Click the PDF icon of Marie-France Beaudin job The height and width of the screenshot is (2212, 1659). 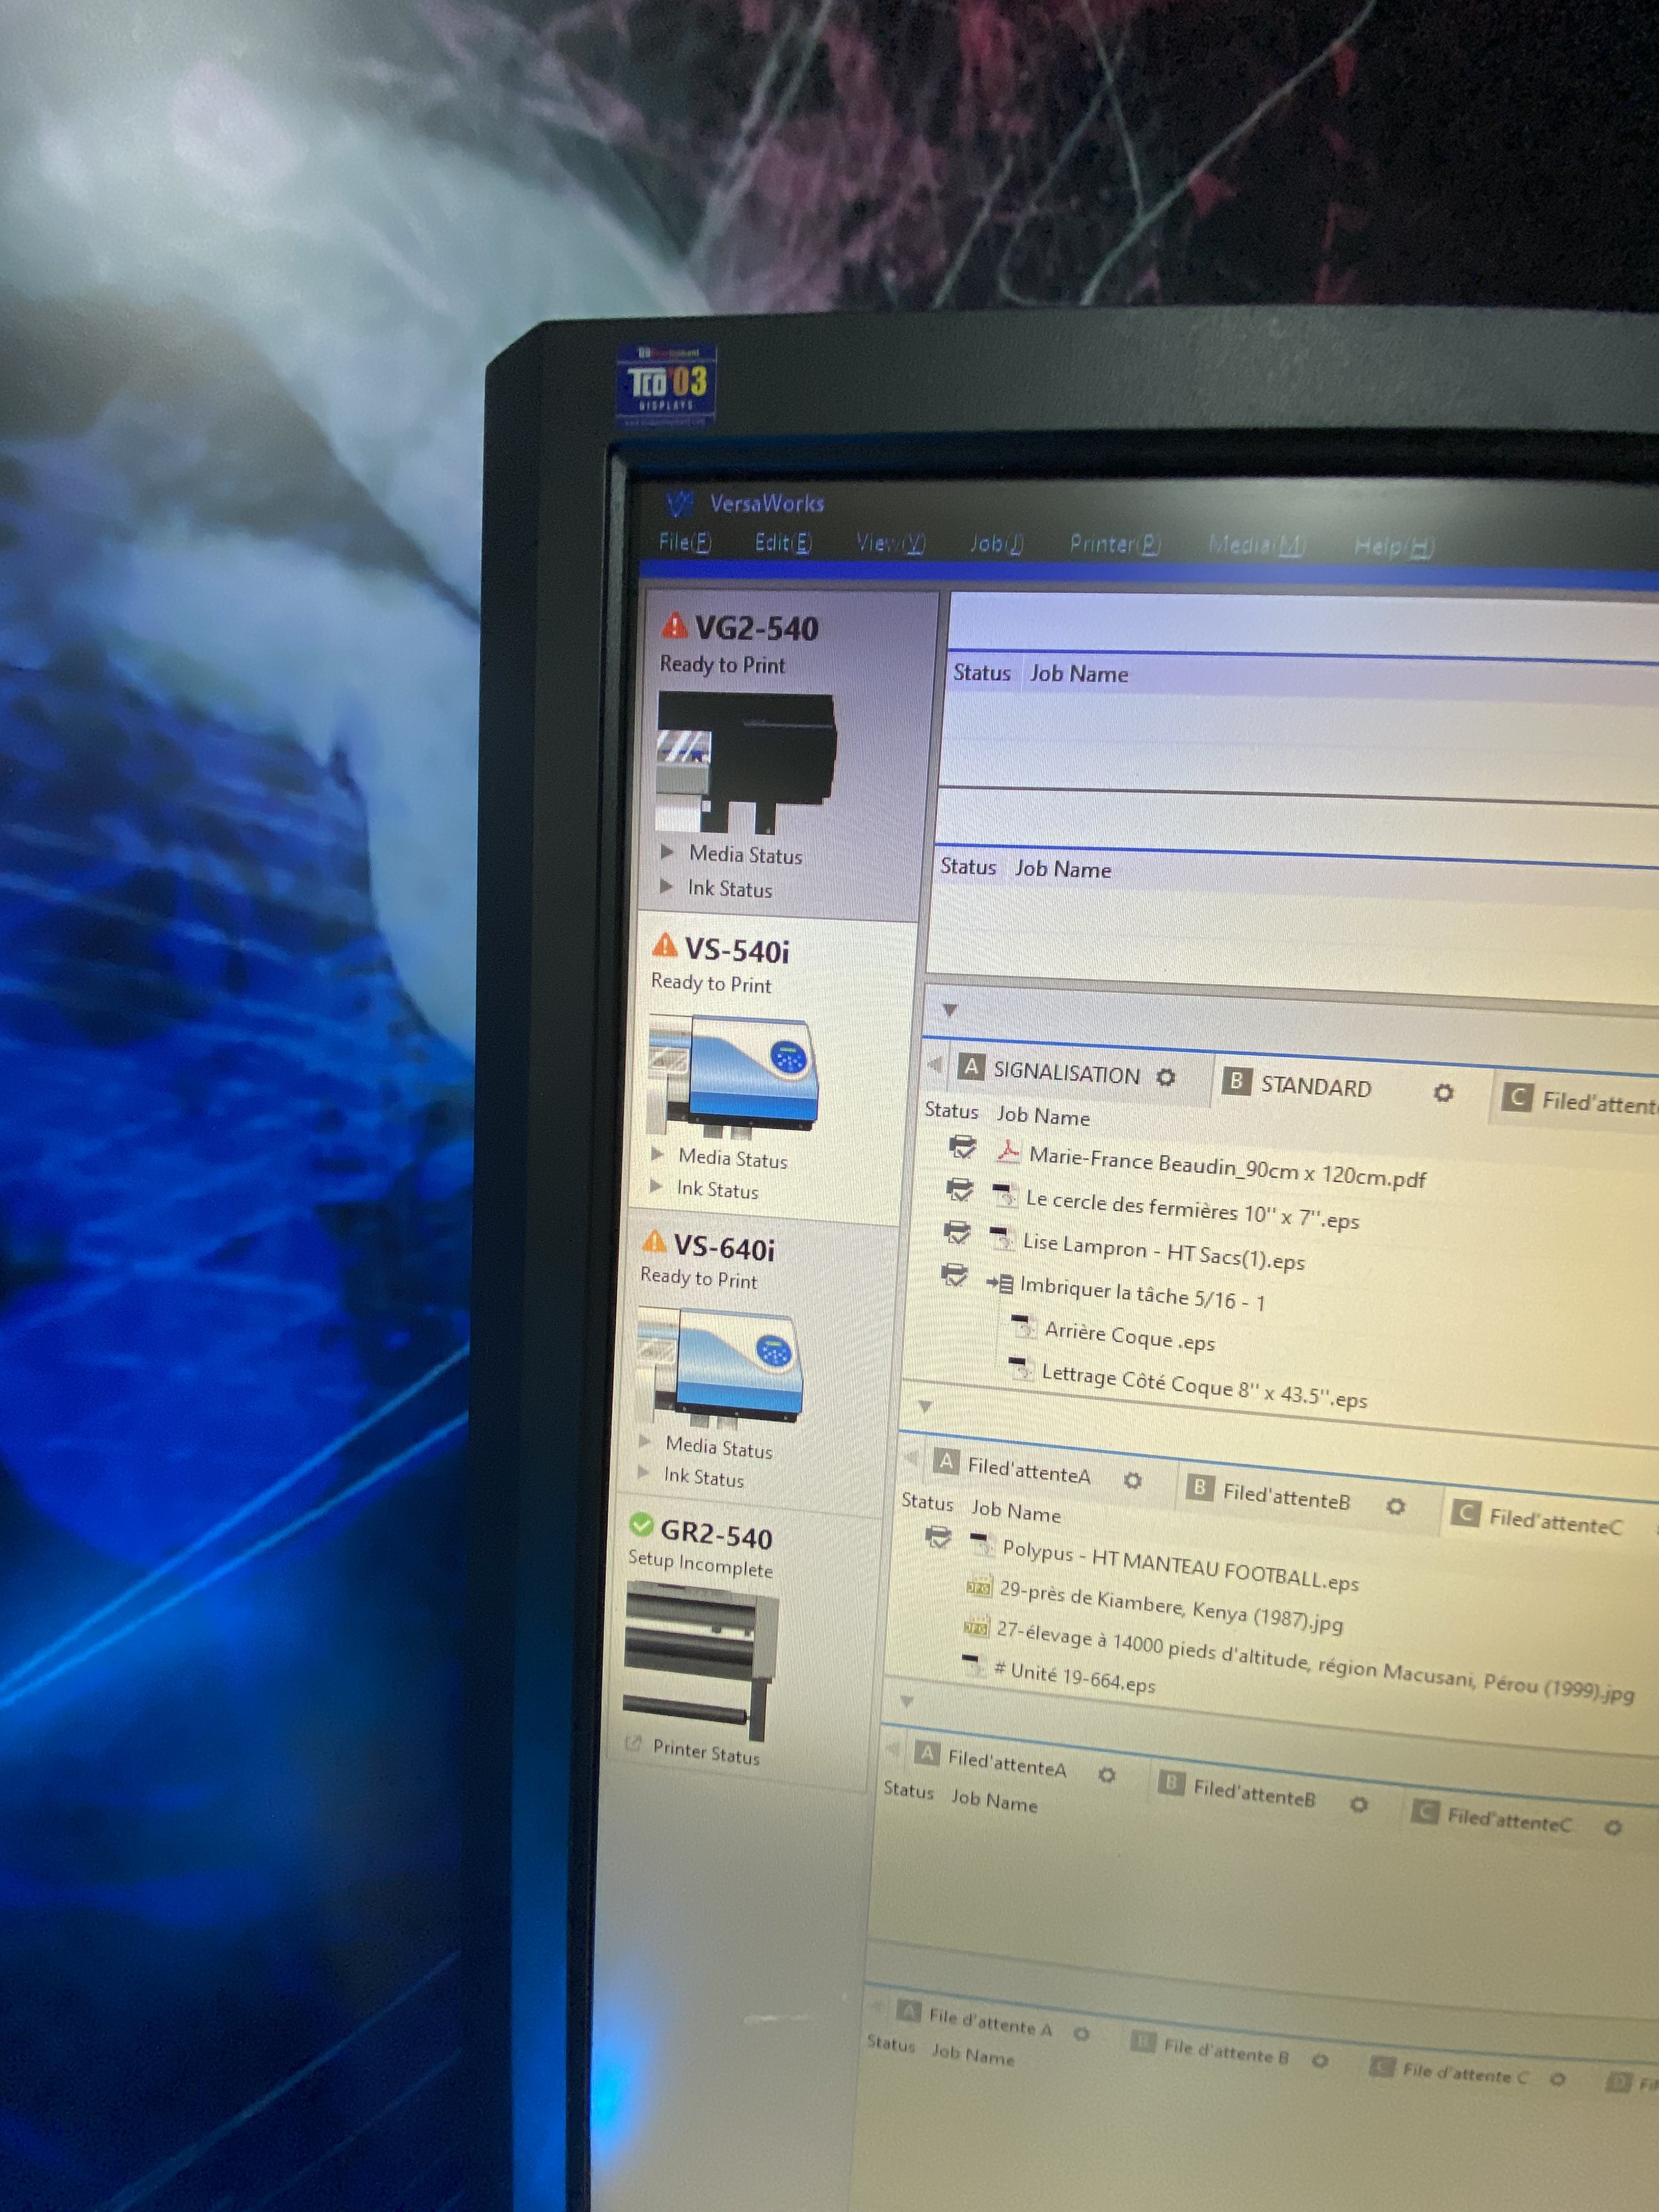[1008, 1151]
